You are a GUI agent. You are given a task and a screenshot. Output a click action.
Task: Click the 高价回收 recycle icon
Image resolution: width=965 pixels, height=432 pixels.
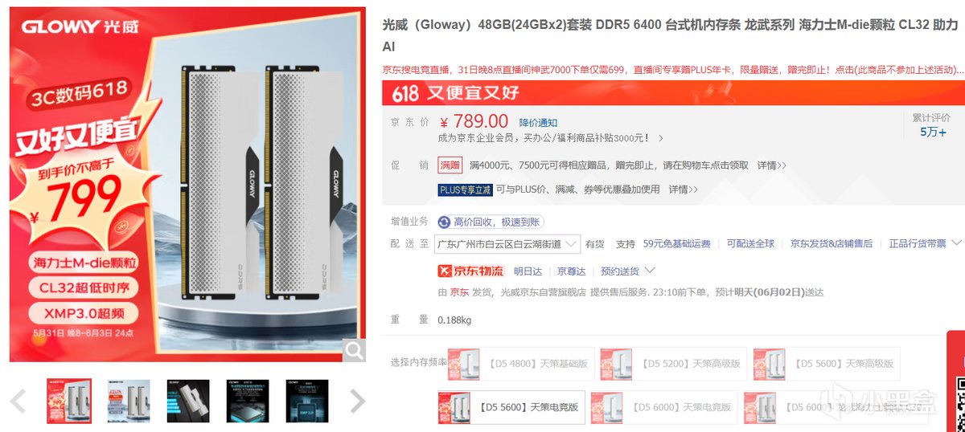click(444, 222)
